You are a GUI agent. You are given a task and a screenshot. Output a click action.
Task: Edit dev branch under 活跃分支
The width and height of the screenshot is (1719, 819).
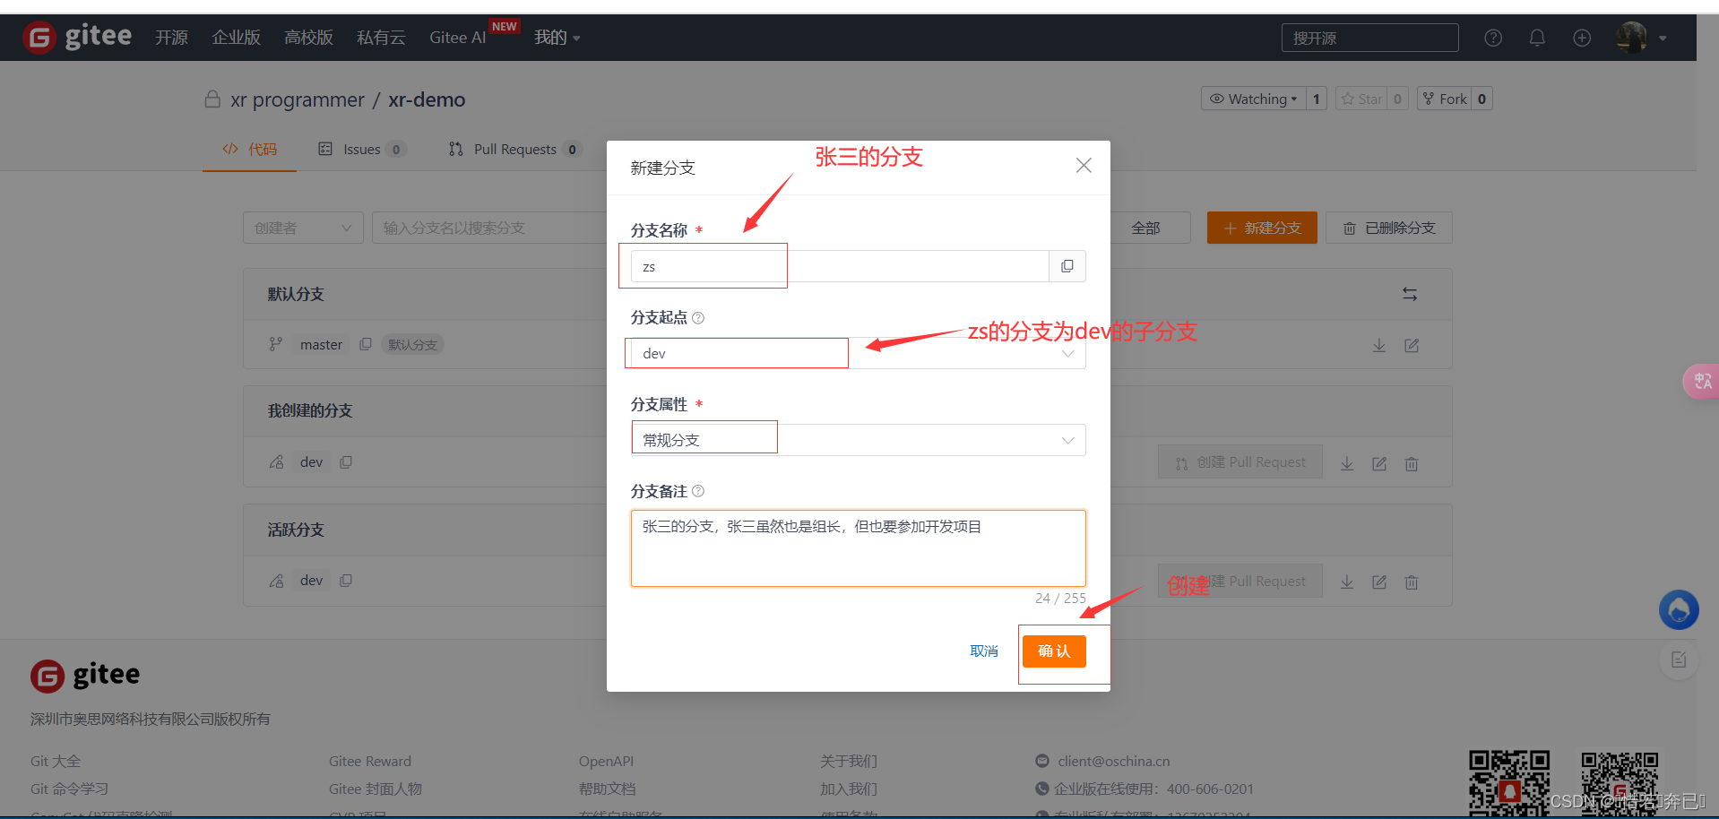[x=1379, y=582]
